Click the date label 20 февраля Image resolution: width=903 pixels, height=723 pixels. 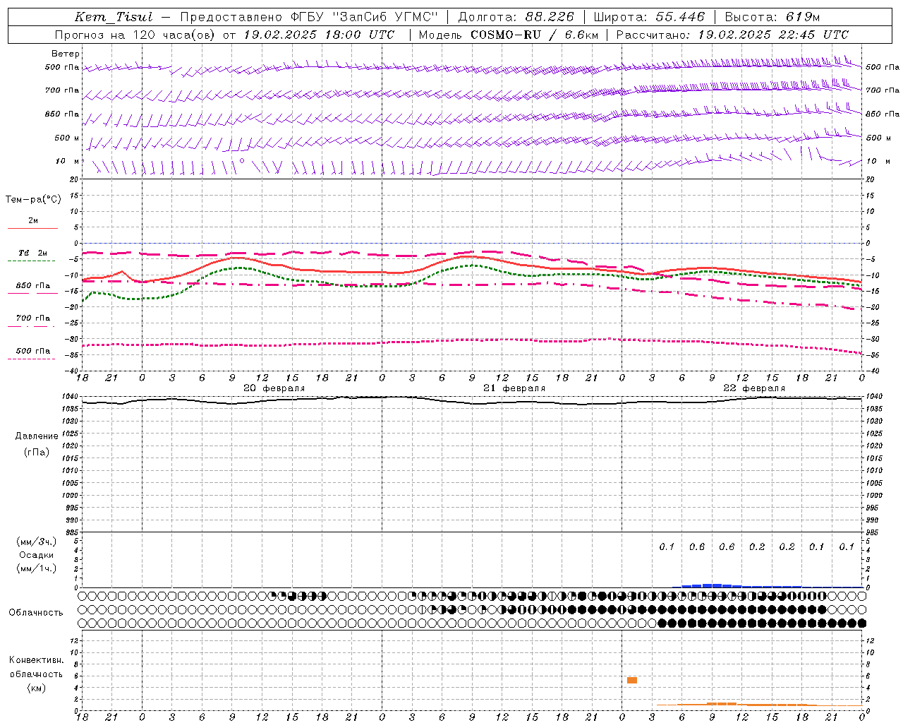pos(274,388)
